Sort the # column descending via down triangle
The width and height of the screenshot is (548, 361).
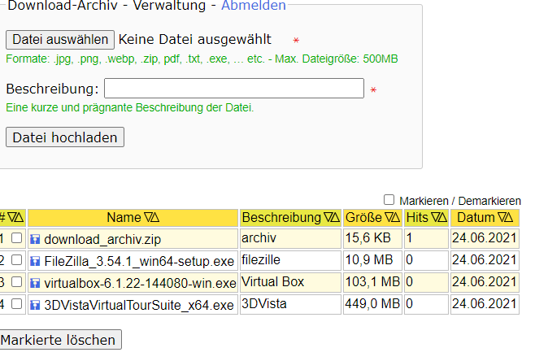(x=11, y=218)
